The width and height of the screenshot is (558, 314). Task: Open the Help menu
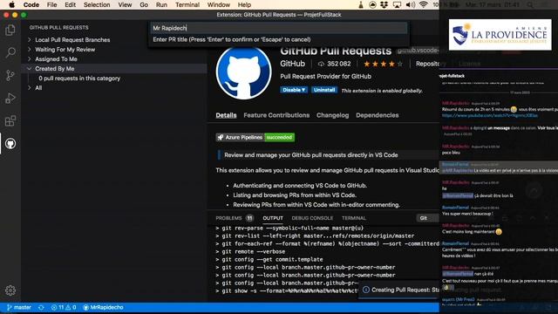coord(244,4)
